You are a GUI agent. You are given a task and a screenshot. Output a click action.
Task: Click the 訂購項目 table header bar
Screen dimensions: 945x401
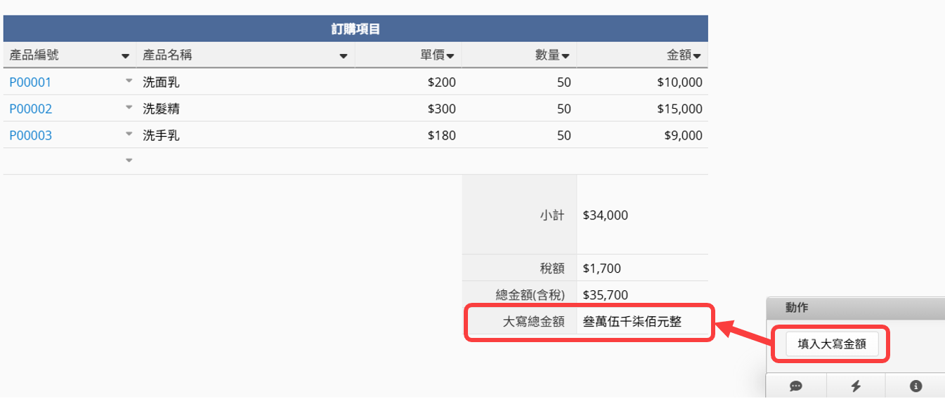click(356, 29)
